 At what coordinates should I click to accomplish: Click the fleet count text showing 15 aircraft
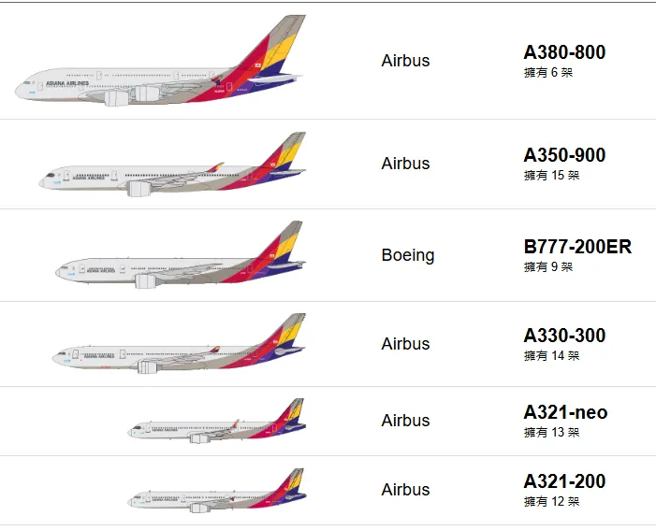click(551, 175)
